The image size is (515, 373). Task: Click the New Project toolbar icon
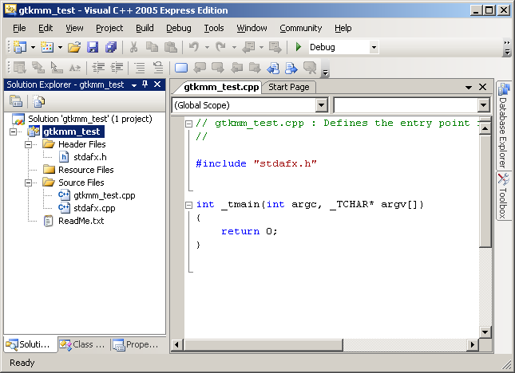(x=19, y=47)
